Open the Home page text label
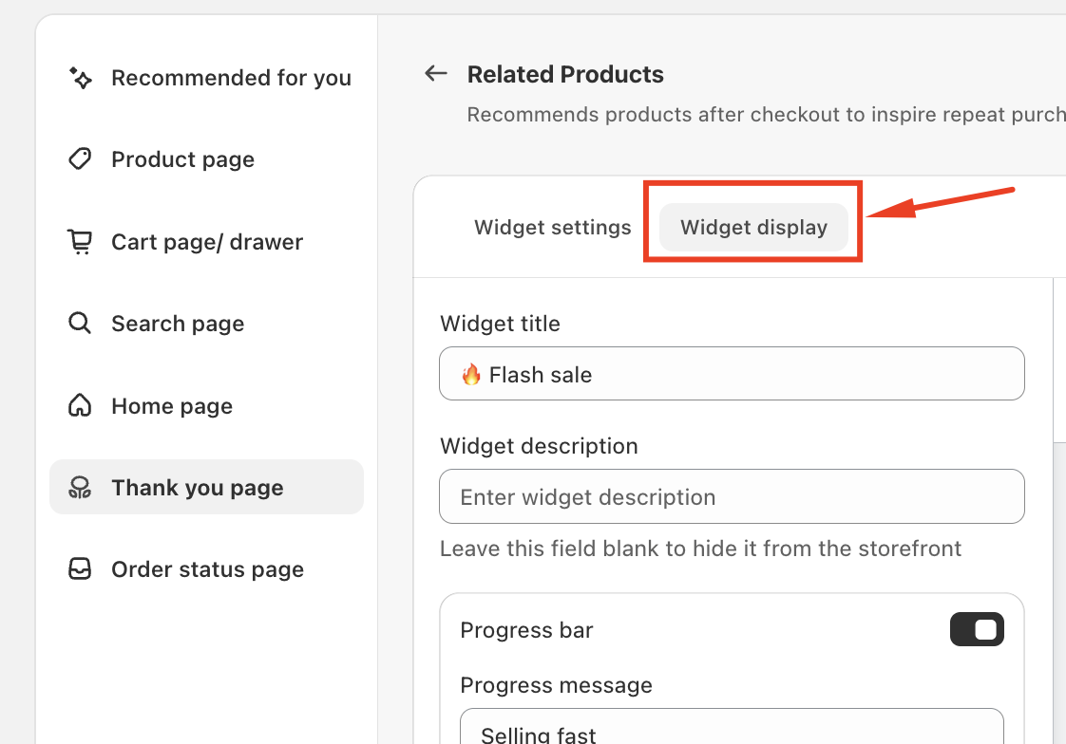 tap(172, 406)
